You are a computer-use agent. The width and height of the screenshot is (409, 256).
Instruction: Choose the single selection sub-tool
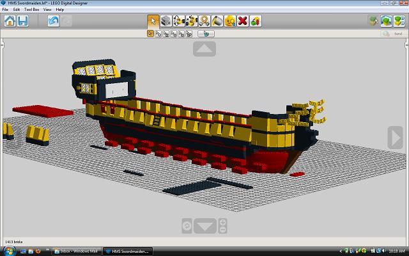click(x=151, y=34)
